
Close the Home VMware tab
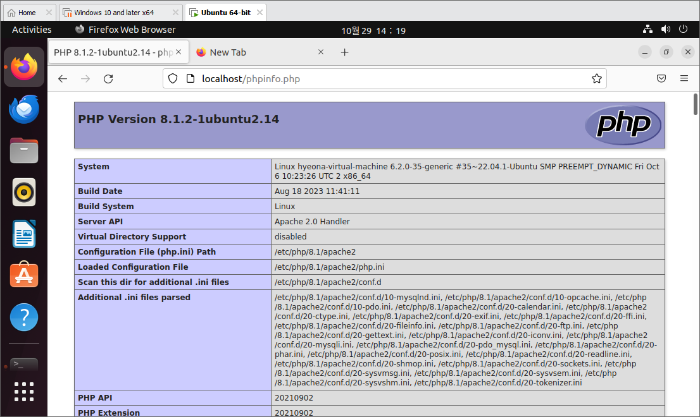coord(49,13)
